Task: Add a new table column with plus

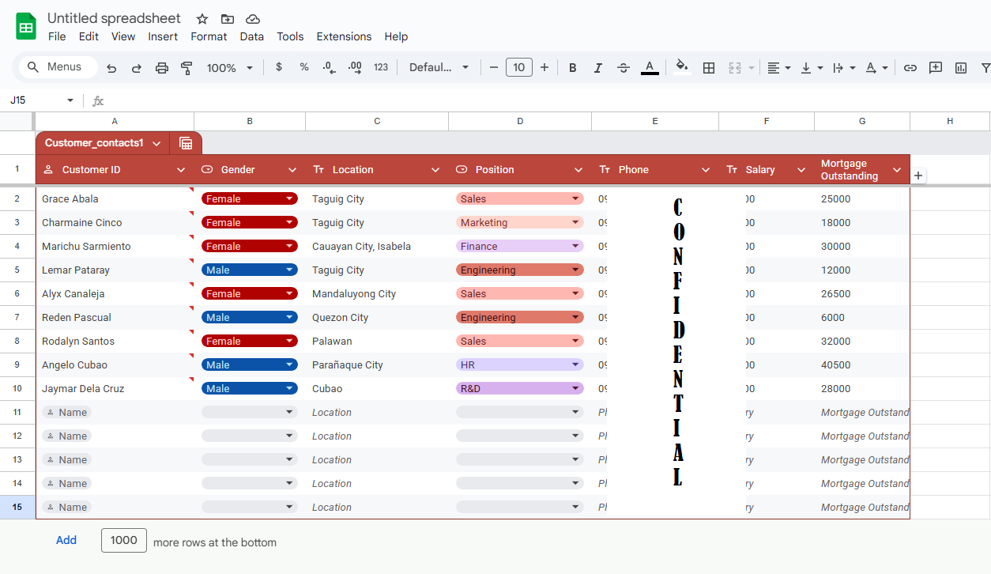Action: (x=918, y=176)
